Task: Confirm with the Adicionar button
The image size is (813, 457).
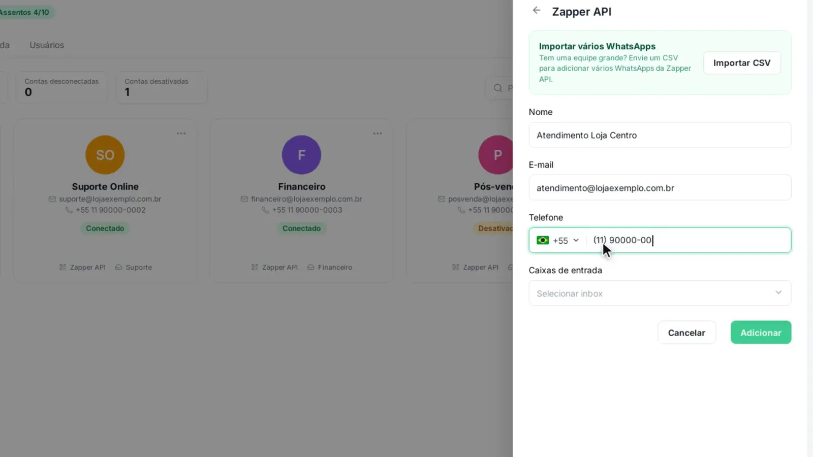Action: pos(761,333)
